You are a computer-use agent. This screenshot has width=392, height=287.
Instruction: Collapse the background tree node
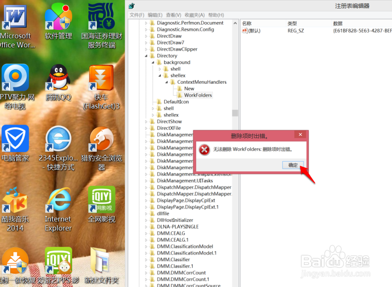(153, 62)
